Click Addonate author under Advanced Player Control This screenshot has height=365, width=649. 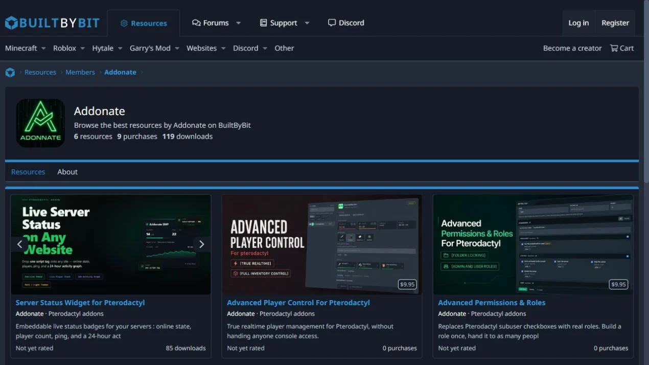pyautogui.click(x=241, y=314)
